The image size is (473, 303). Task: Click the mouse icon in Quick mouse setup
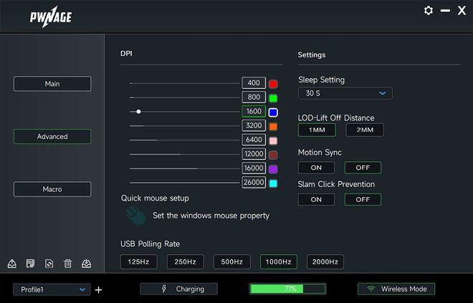(x=135, y=216)
